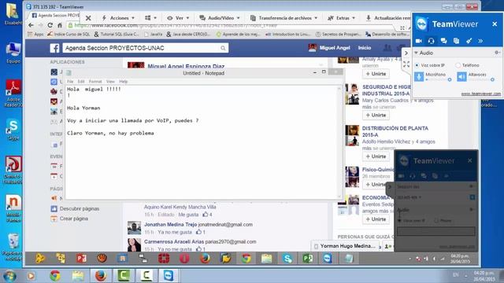Join Fisico-Quimica group via Unirte
This screenshot has height=283, width=504.
tap(375, 185)
